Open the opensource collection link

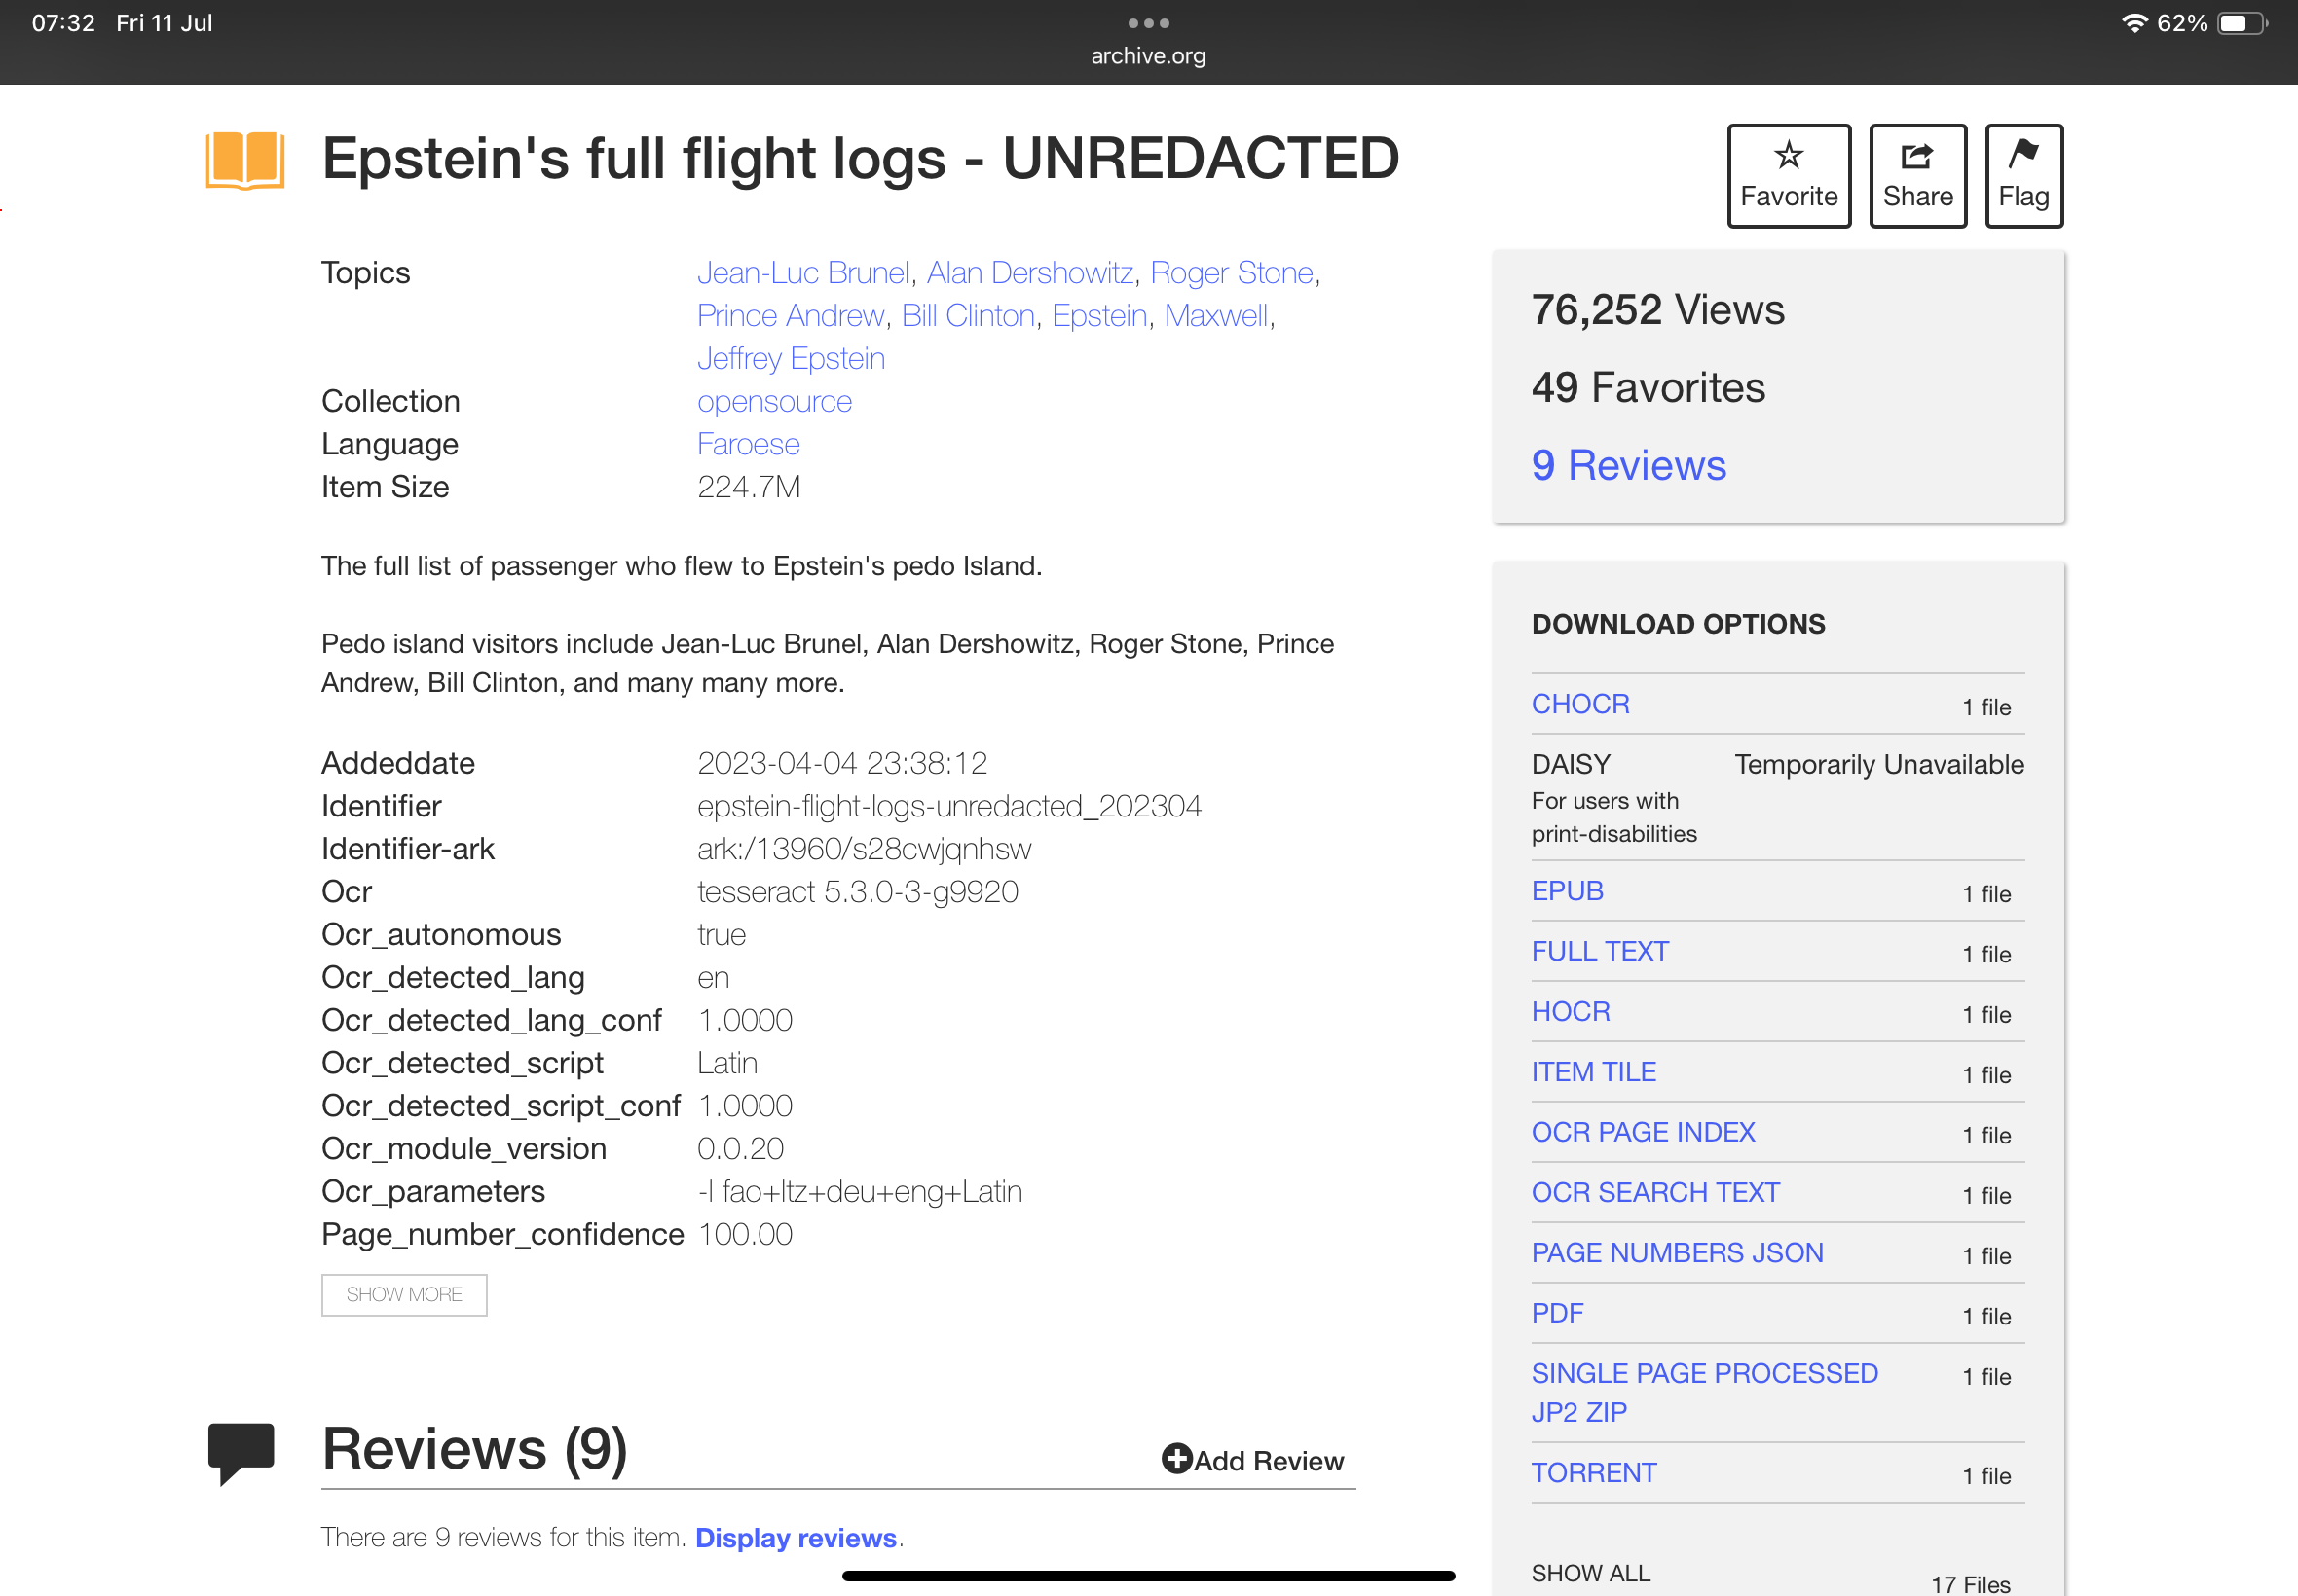(774, 402)
